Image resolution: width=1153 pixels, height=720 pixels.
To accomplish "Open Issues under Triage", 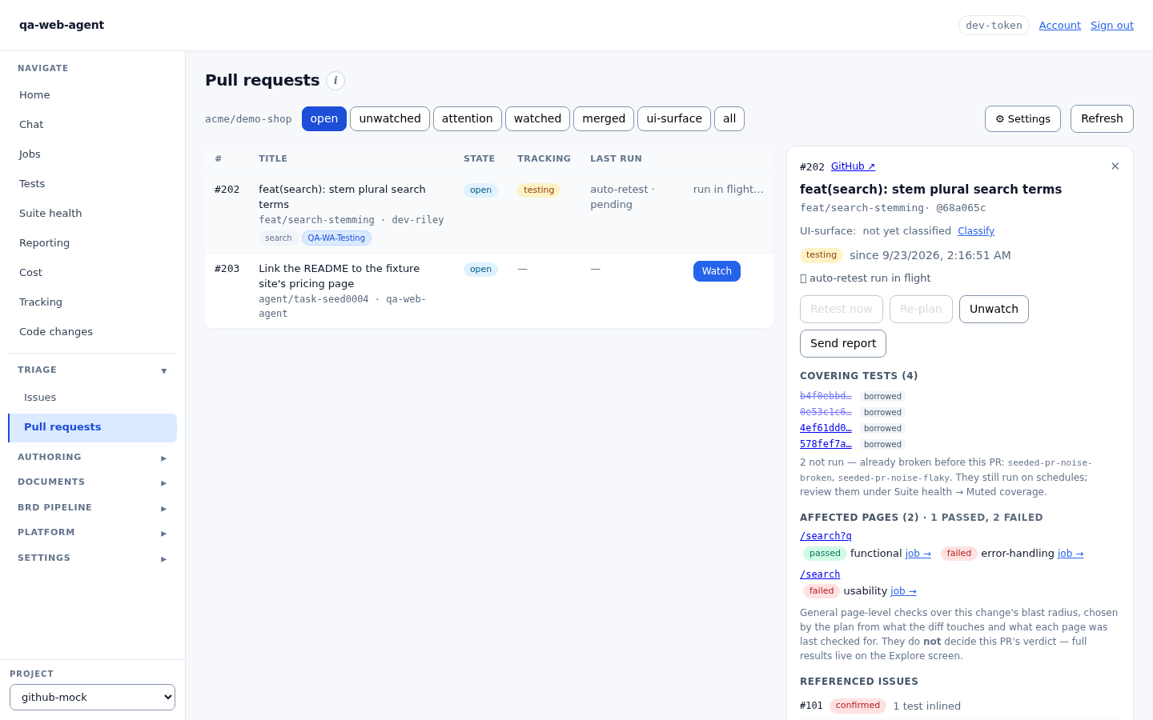I will [93, 398].
